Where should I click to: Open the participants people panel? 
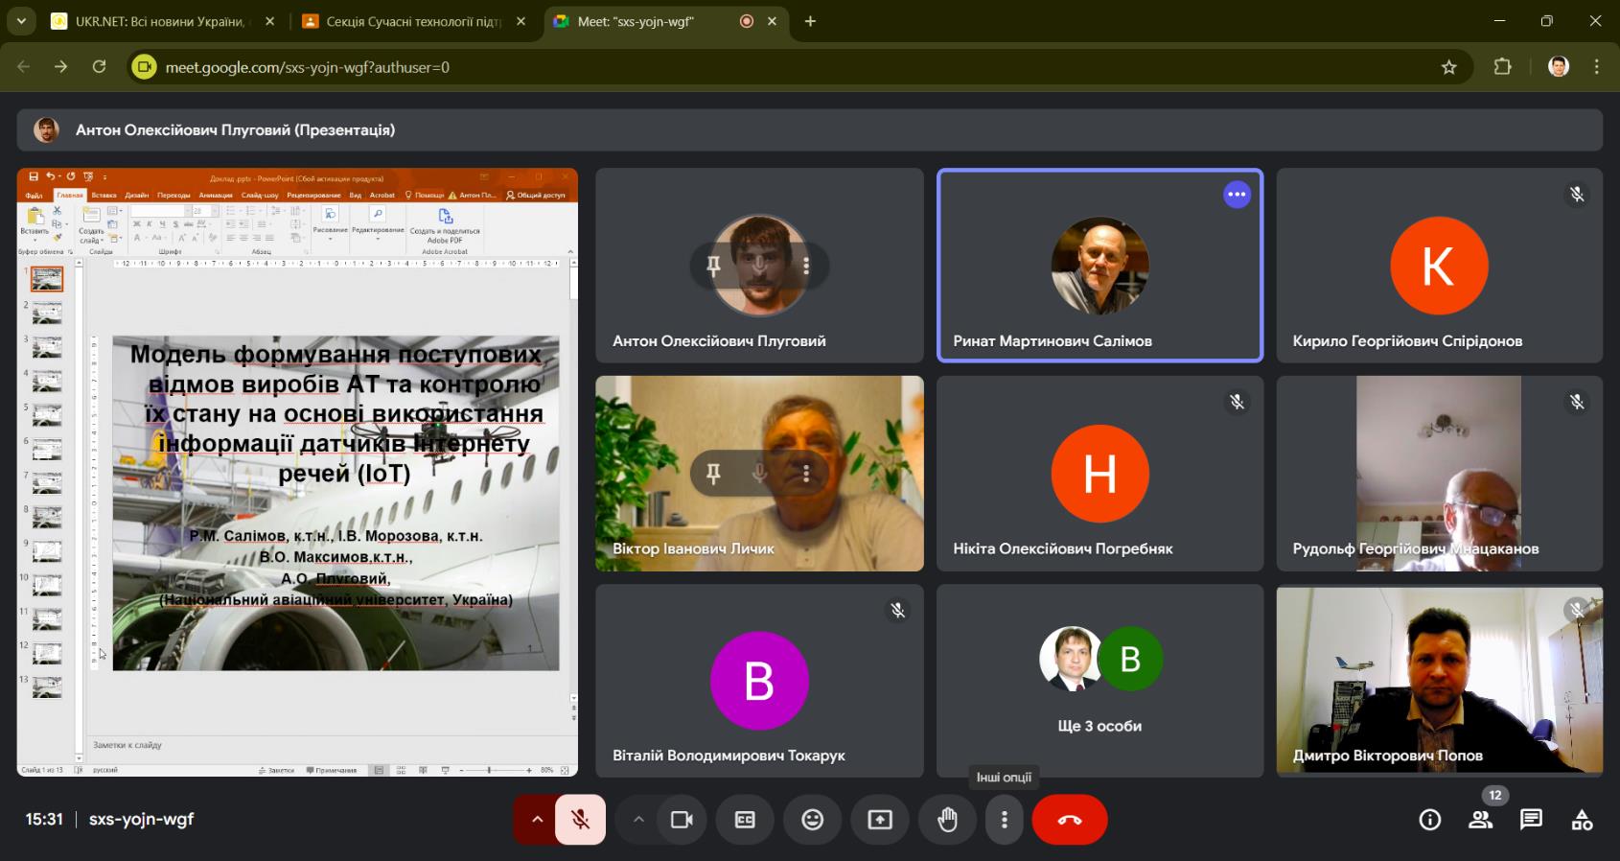tap(1480, 820)
